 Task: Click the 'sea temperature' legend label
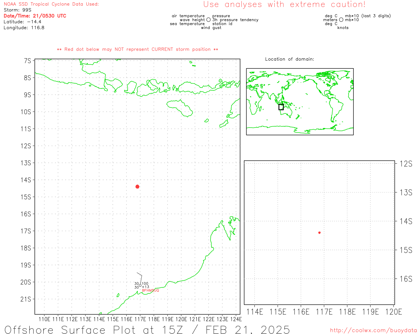click(187, 24)
